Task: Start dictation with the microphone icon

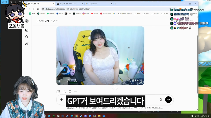Action: point(161,100)
